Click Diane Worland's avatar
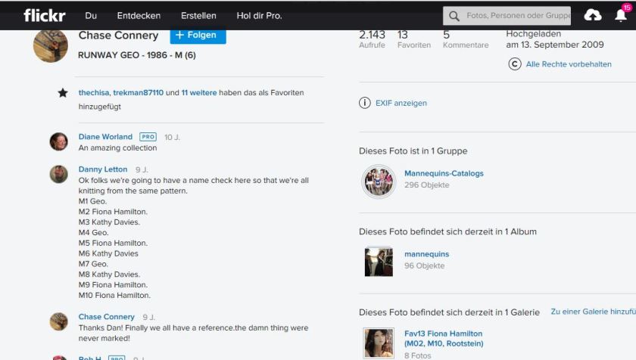 59,141
